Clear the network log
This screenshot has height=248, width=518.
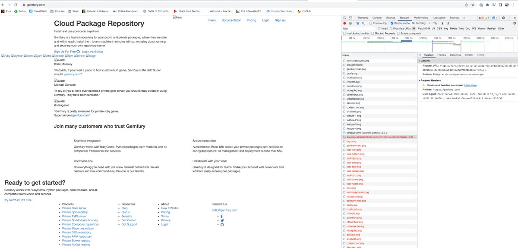(351, 23)
